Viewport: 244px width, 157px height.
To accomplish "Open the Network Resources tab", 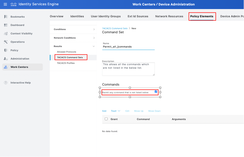I will pos(169,16).
